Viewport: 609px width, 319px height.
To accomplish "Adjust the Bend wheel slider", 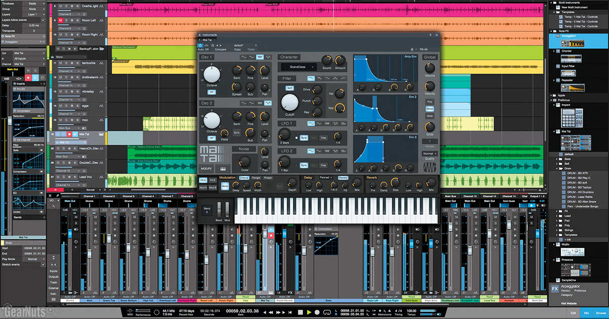I will [219, 210].
